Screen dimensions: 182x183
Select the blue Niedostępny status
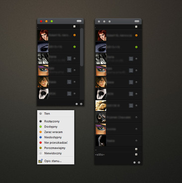56,137
